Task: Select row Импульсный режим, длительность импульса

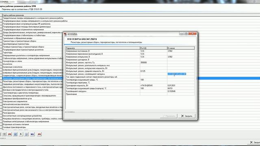Action: click(x=130, y=65)
